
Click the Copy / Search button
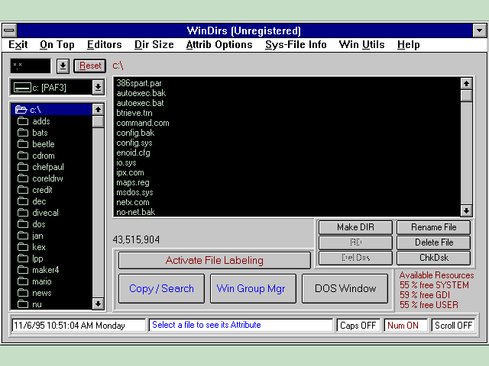[x=161, y=289]
